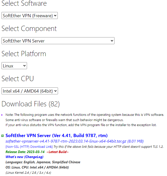The height and width of the screenshot is (176, 167).
Task: Open the Linux platform dropdown
Action: tap(14, 66)
